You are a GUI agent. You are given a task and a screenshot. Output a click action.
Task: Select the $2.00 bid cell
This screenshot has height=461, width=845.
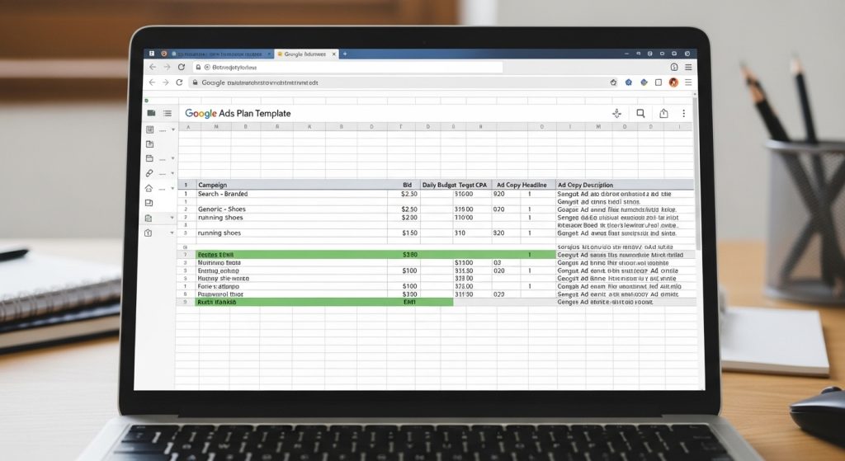pyautogui.click(x=404, y=218)
